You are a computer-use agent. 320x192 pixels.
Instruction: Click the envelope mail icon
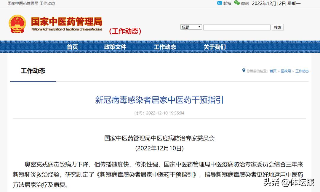[x=220, y=3]
